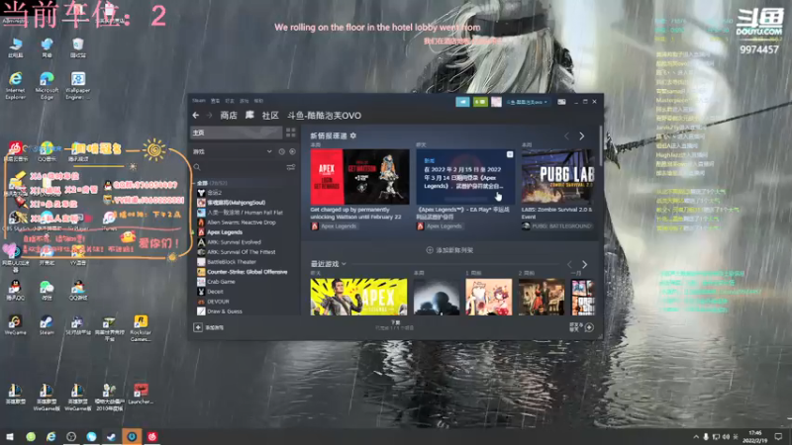792x445 pixels.
Task: Select DEVOUR in the game list
Action: click(x=213, y=302)
